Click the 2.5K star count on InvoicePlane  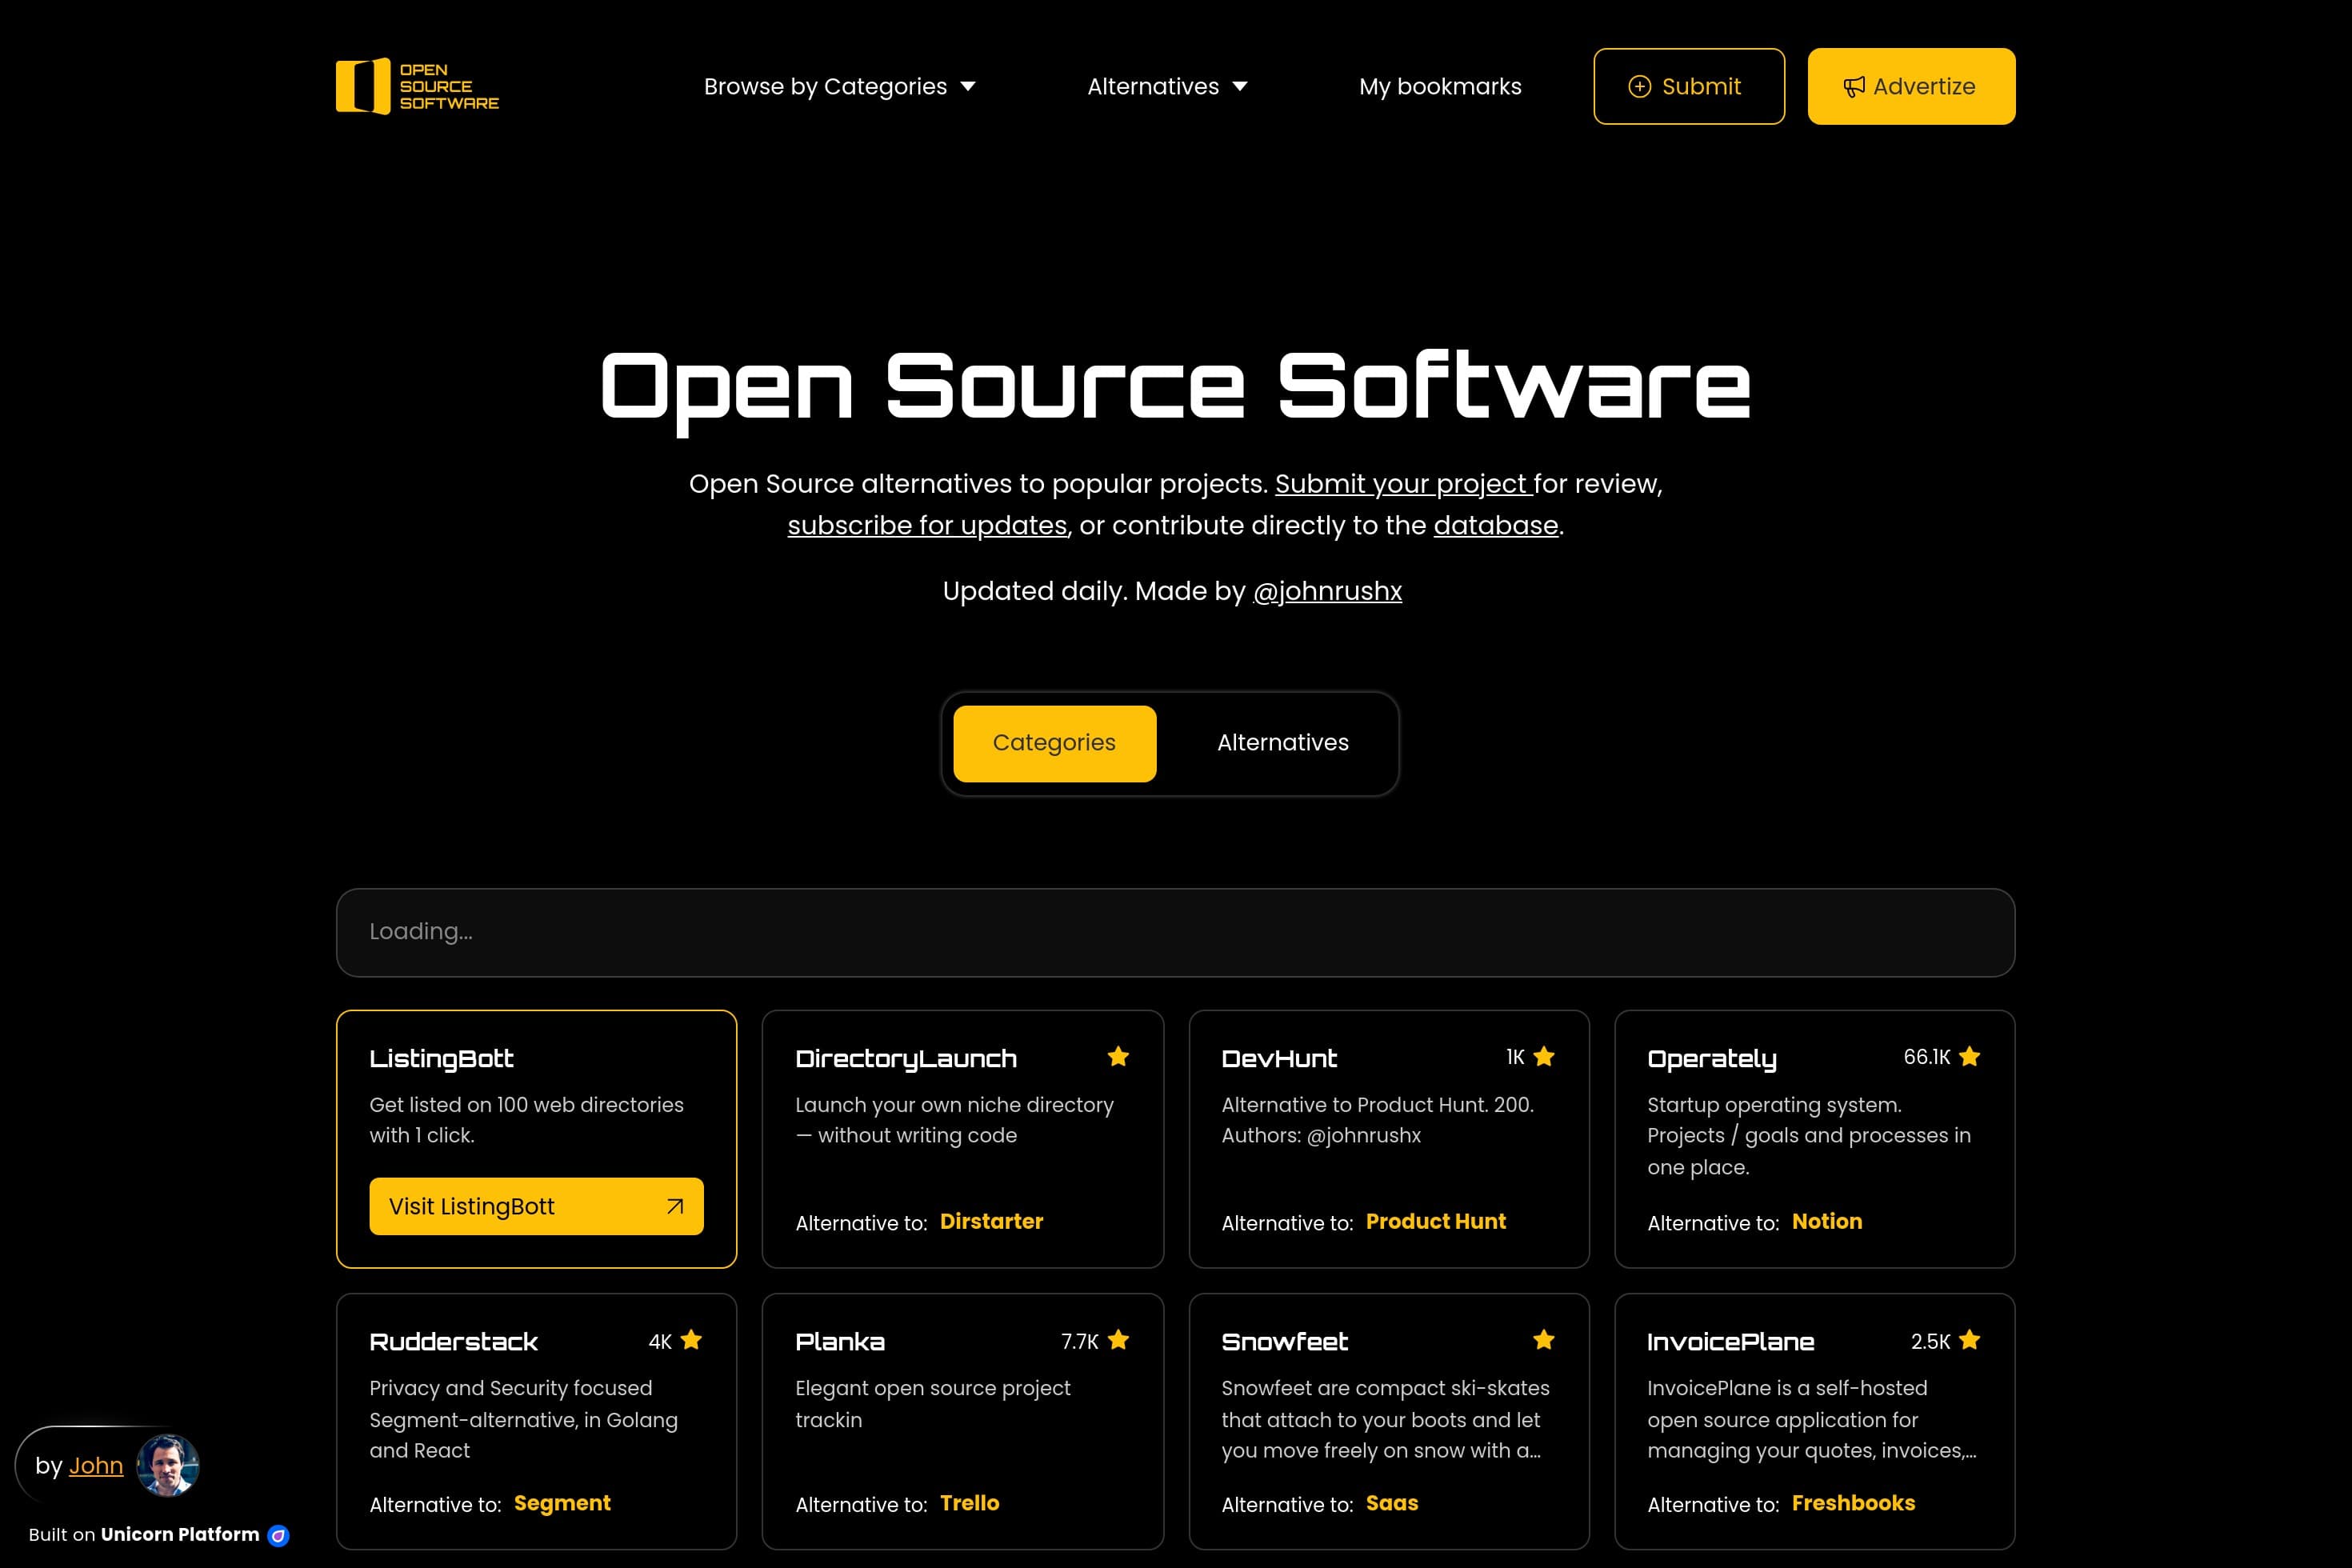1930,1341
